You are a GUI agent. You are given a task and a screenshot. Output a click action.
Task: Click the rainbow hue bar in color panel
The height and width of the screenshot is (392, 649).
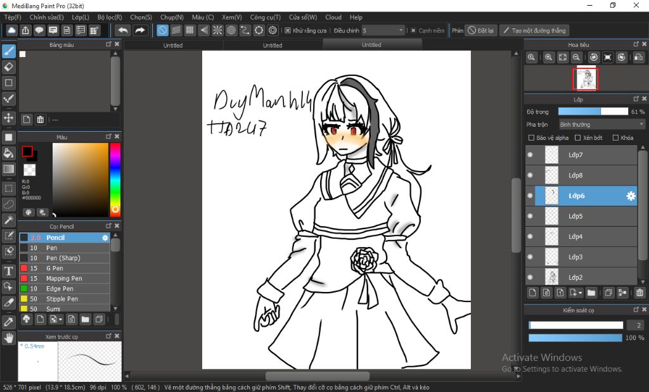click(115, 179)
